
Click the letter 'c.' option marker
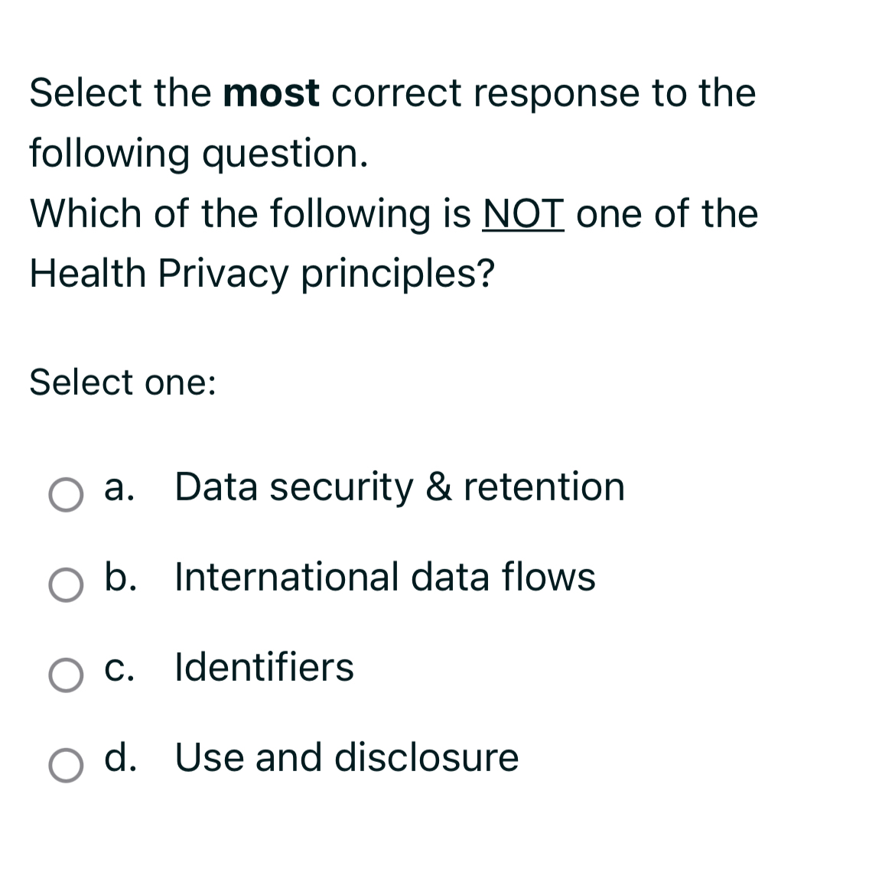tap(119, 669)
